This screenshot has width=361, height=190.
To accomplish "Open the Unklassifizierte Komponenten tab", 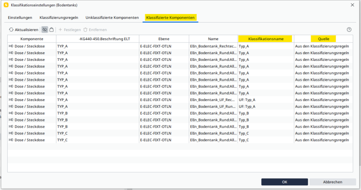I will point(112,18).
